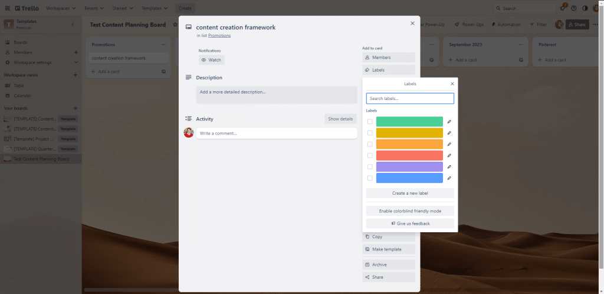The image size is (604, 294).
Task: Click the Write a comment field
Action: click(x=277, y=133)
